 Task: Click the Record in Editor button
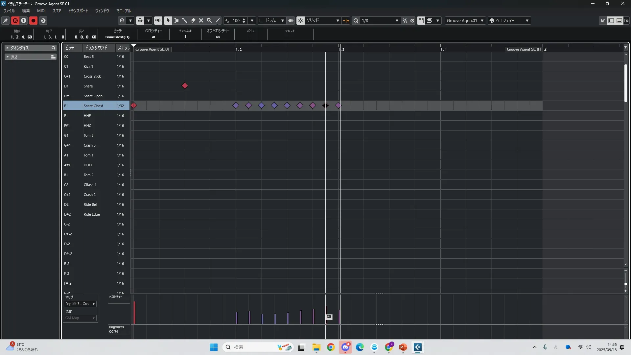point(33,20)
